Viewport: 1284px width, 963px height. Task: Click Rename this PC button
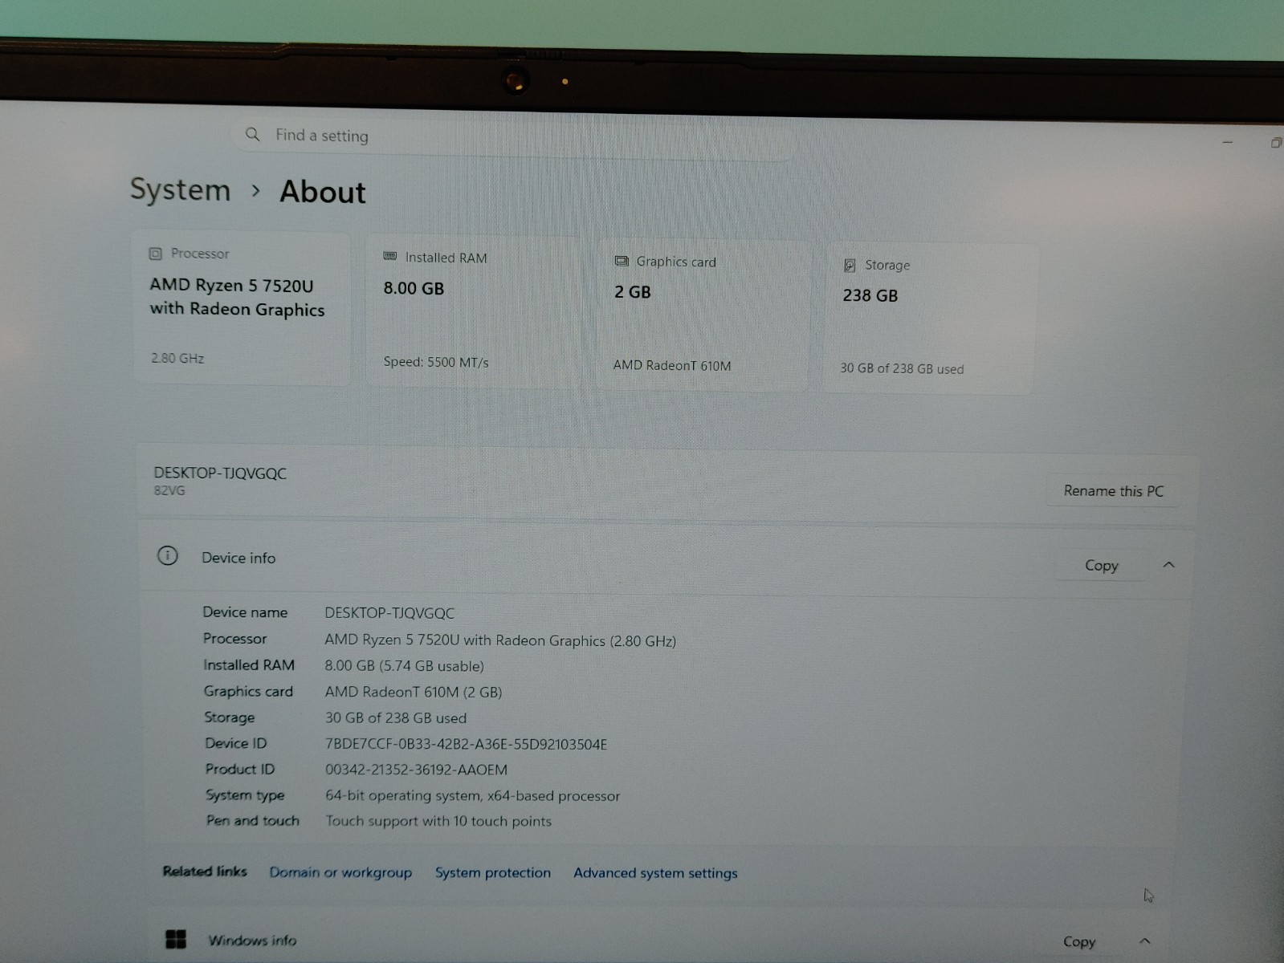pos(1113,491)
